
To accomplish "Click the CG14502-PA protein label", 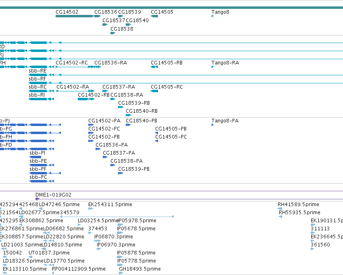I will tap(104, 121).
